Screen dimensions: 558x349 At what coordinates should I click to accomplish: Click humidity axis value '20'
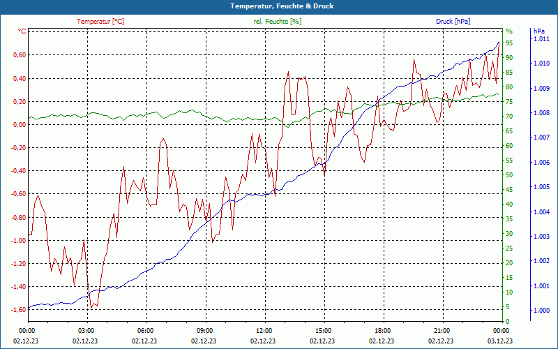509,263
